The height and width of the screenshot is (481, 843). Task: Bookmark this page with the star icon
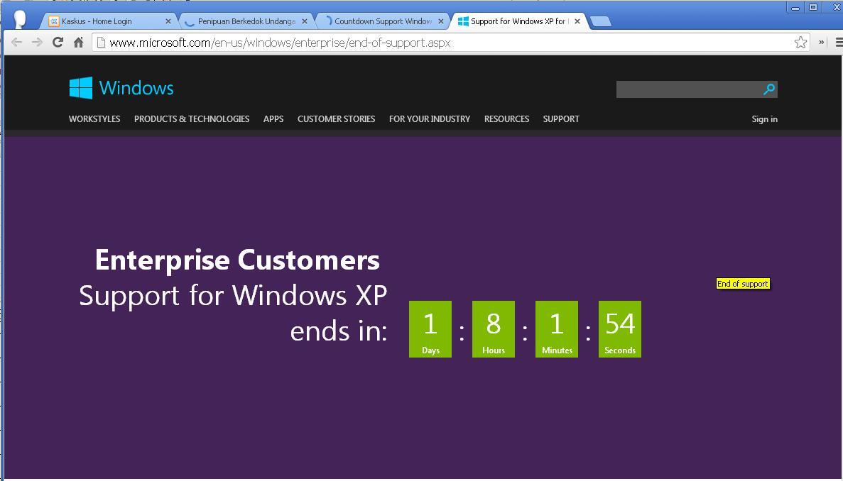tap(800, 43)
